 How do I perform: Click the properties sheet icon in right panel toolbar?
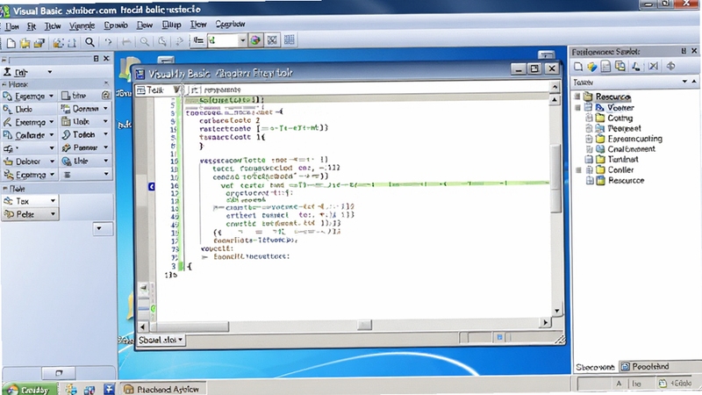[x=605, y=67]
